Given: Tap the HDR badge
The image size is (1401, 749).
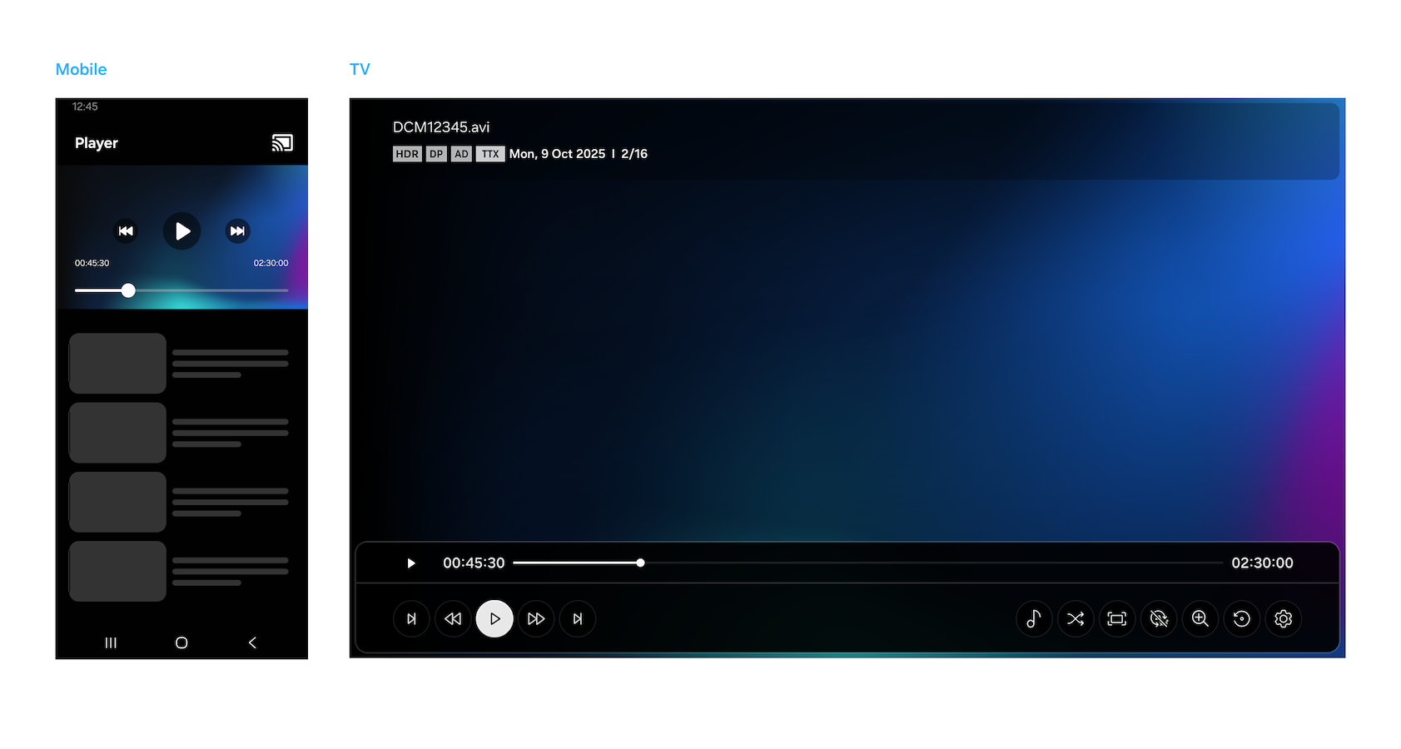Looking at the screenshot, I should 407,154.
